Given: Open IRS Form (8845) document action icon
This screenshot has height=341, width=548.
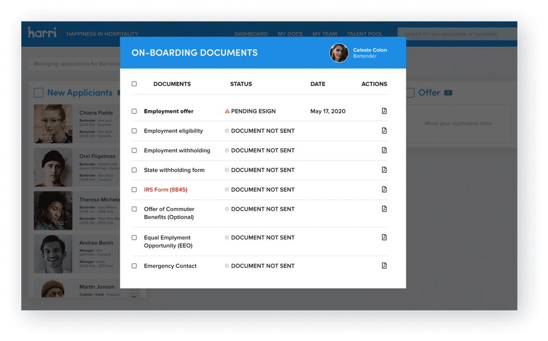Looking at the screenshot, I should tap(384, 189).
